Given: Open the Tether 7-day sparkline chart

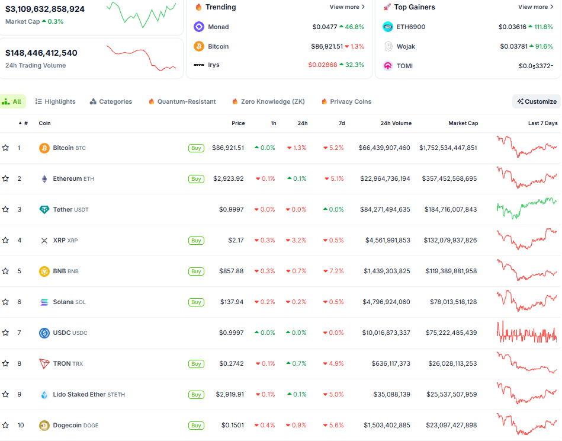Looking at the screenshot, I should tap(526, 209).
